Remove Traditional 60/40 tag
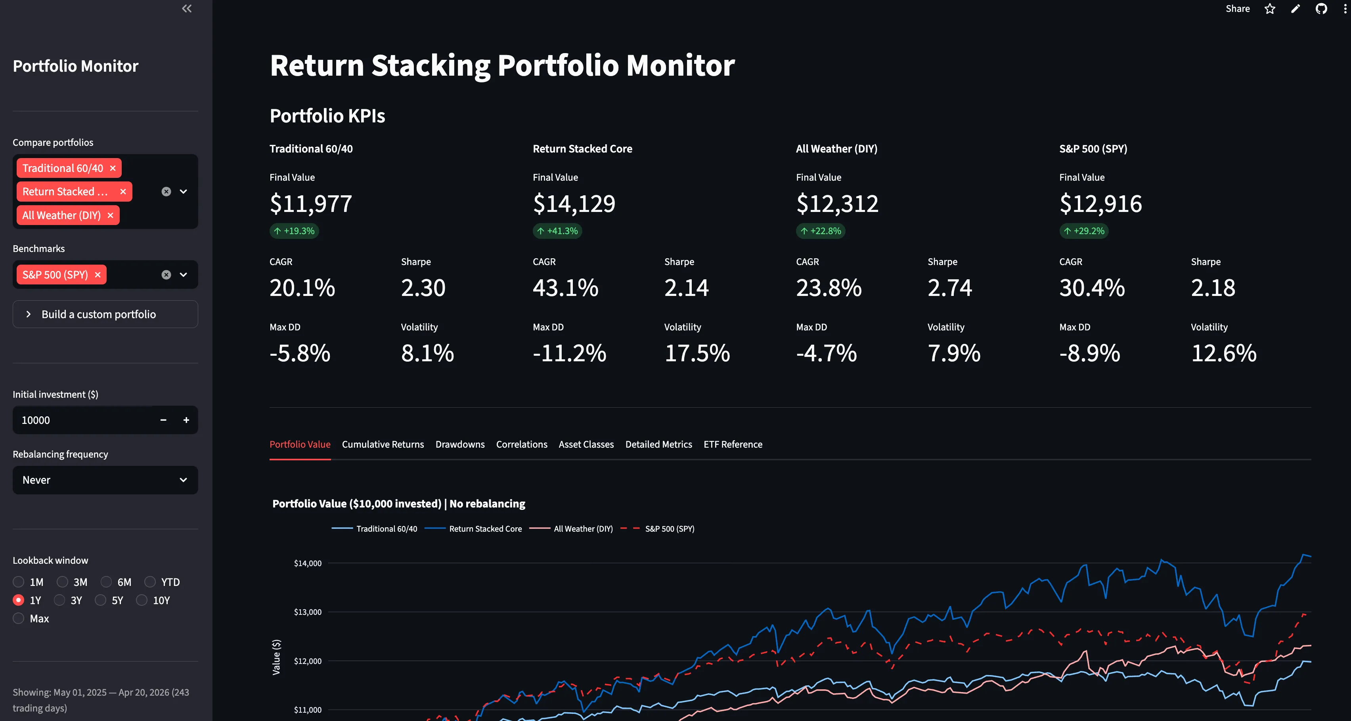This screenshot has width=1351, height=721. click(113, 168)
